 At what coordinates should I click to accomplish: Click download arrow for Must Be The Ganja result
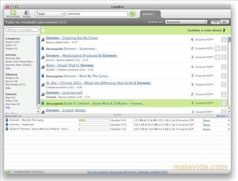click(x=43, y=76)
